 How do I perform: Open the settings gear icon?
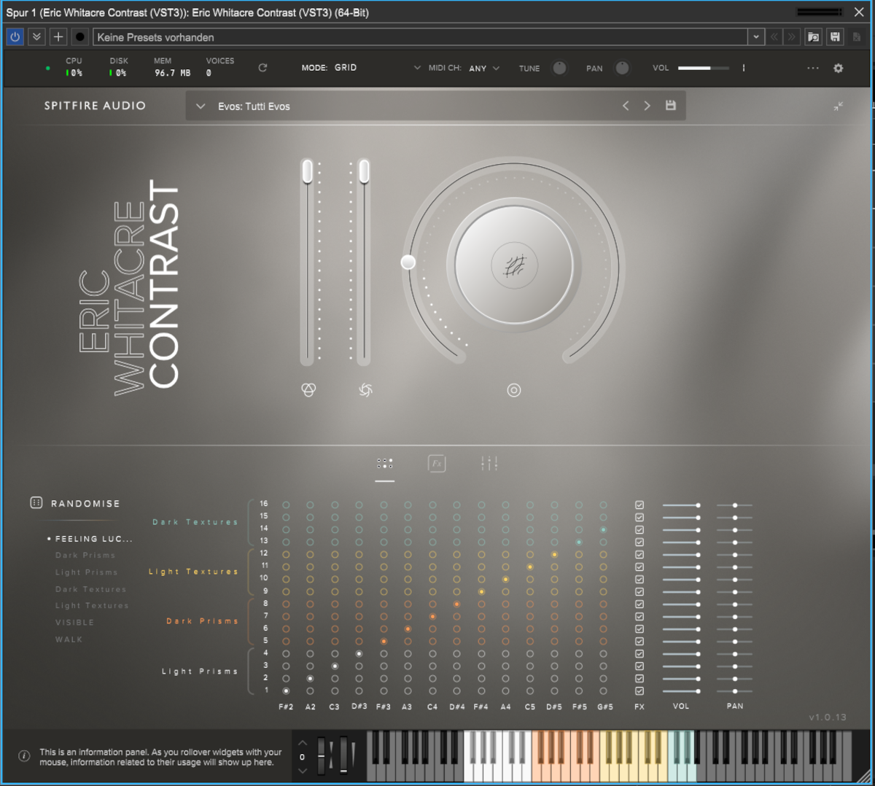tap(839, 68)
